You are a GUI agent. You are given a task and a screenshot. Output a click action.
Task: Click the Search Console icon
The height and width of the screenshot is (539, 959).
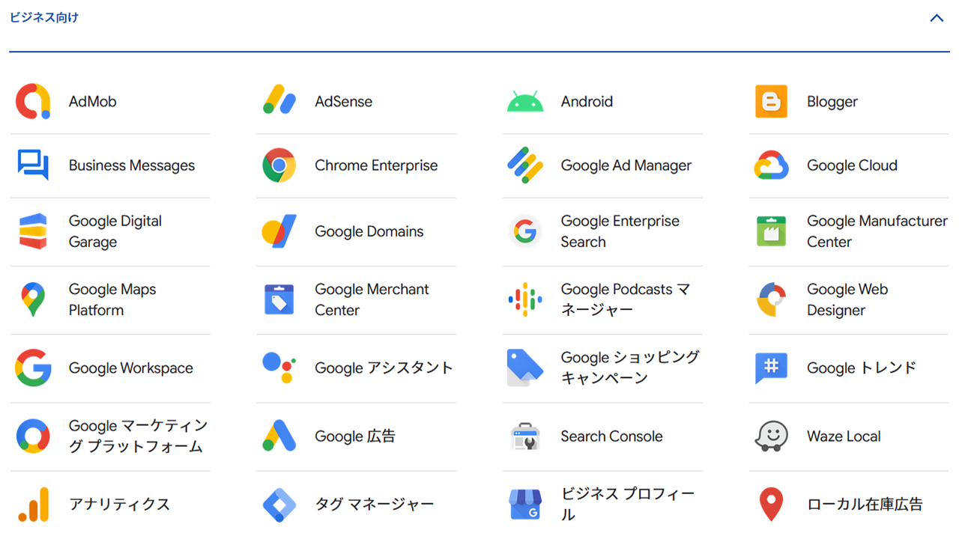524,436
